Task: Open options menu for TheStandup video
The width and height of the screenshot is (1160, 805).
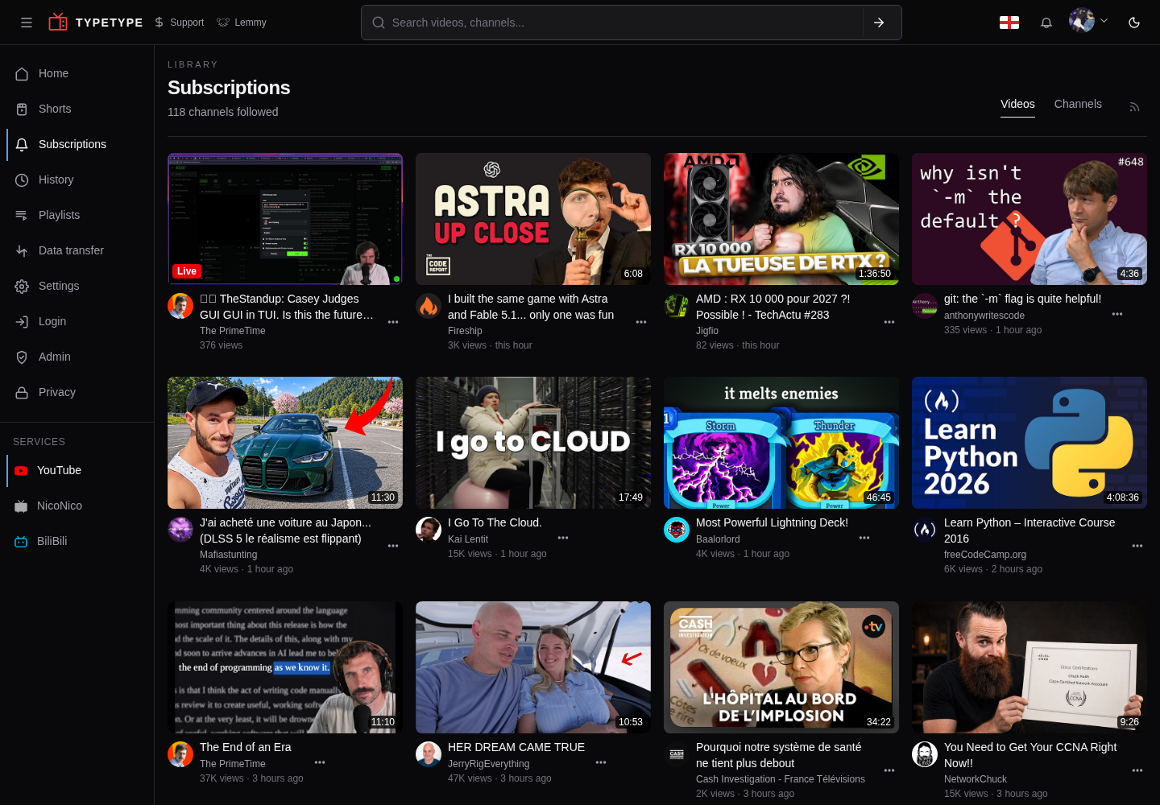Action: [393, 322]
